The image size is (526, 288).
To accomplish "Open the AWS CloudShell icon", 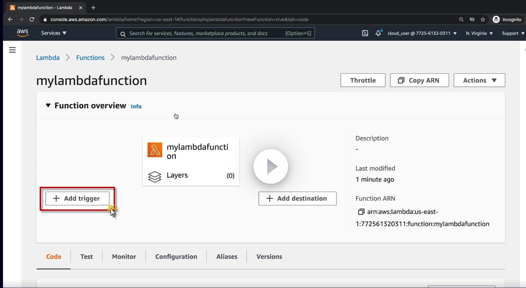I will click(365, 33).
